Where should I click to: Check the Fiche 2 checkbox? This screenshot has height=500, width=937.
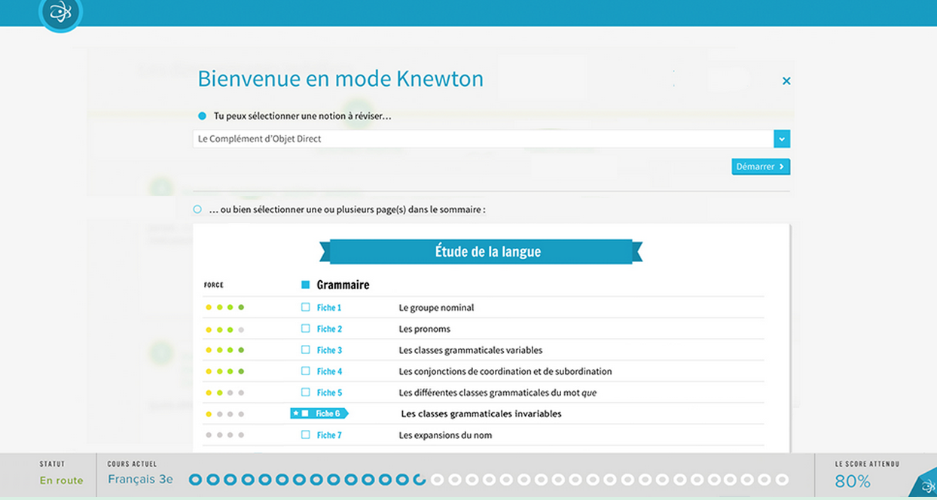pos(306,328)
